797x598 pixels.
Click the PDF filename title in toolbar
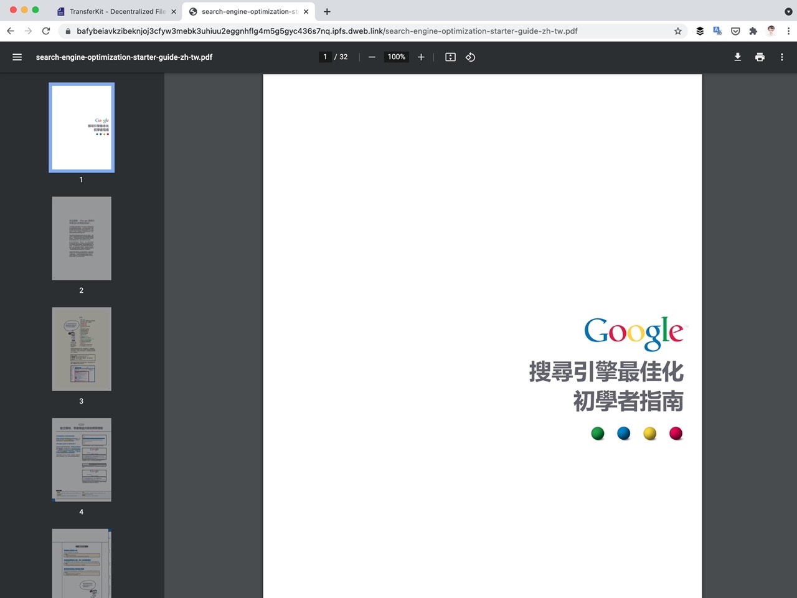click(124, 57)
